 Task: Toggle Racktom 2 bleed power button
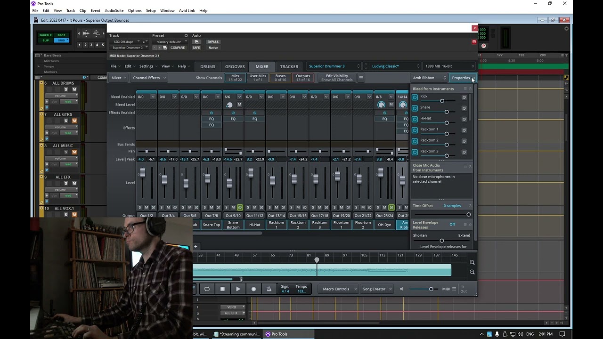pyautogui.click(x=415, y=141)
